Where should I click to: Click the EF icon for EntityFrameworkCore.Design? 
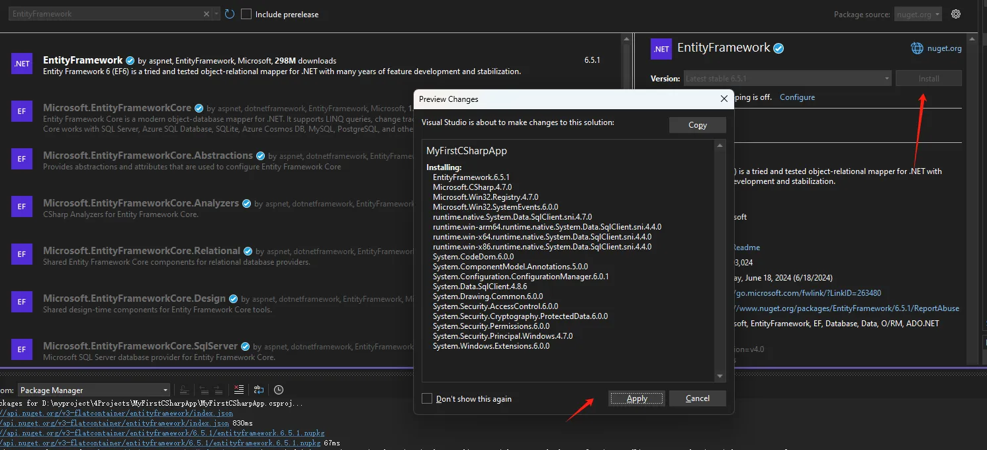[x=22, y=302]
